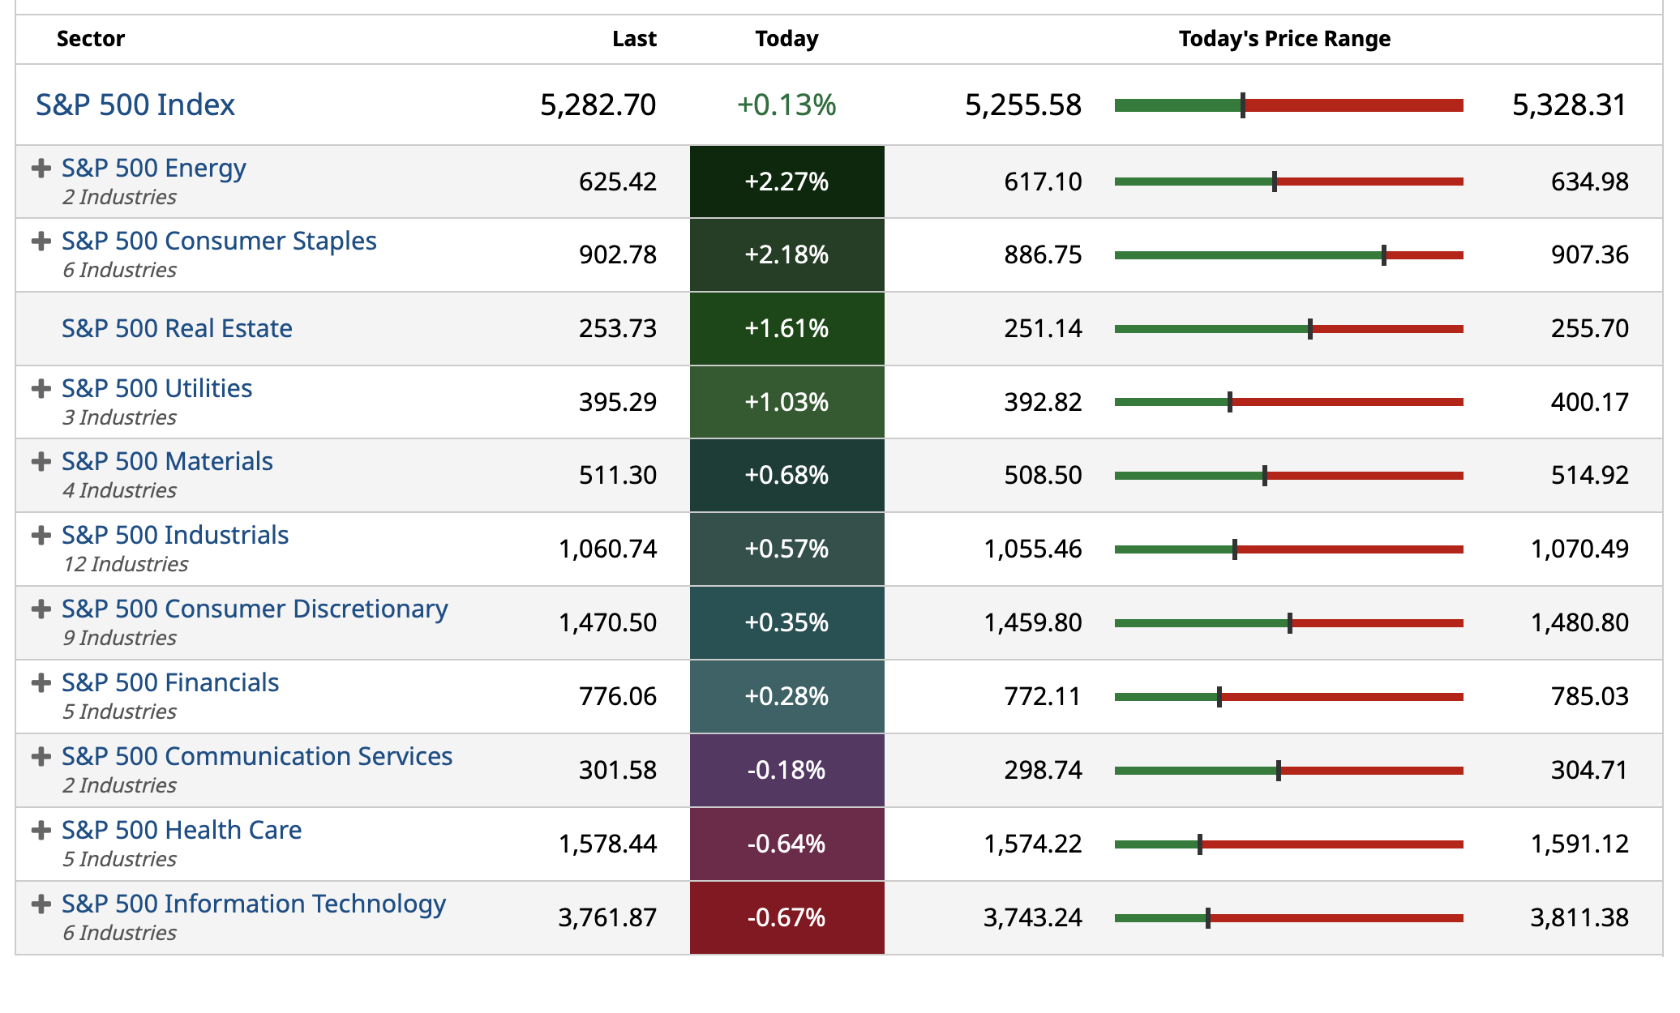1680x1013 pixels.
Task: Expand the S&P 500 Utilities sector
Action: pyautogui.click(x=41, y=389)
